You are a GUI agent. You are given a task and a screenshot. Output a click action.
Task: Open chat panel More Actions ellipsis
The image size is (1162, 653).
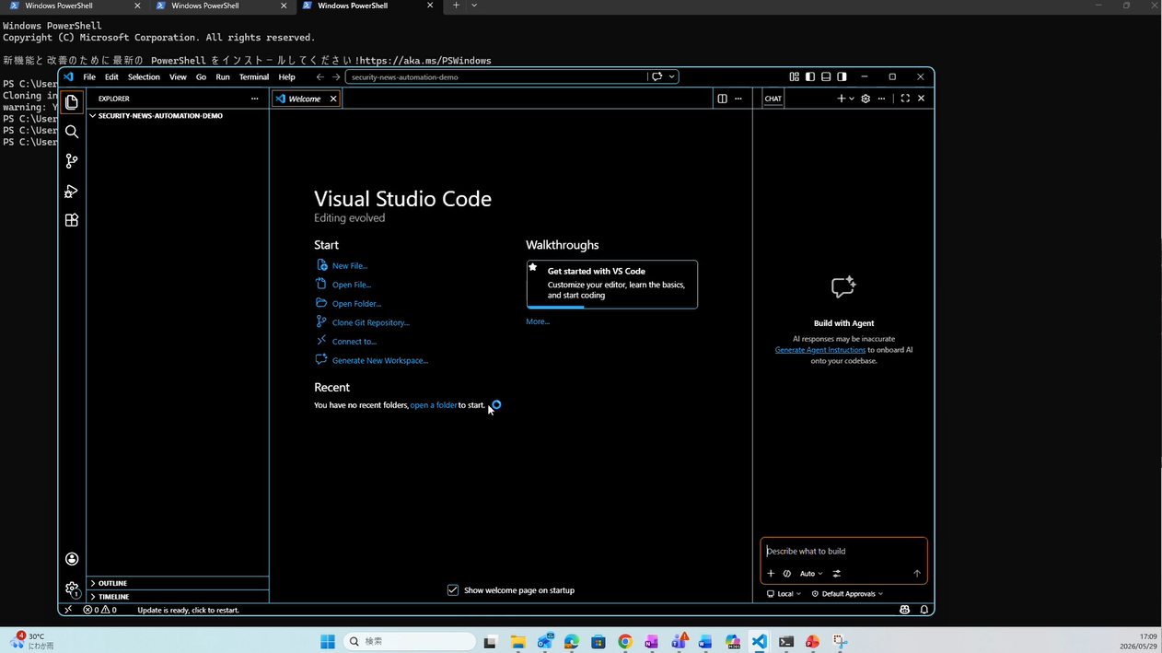tap(881, 99)
